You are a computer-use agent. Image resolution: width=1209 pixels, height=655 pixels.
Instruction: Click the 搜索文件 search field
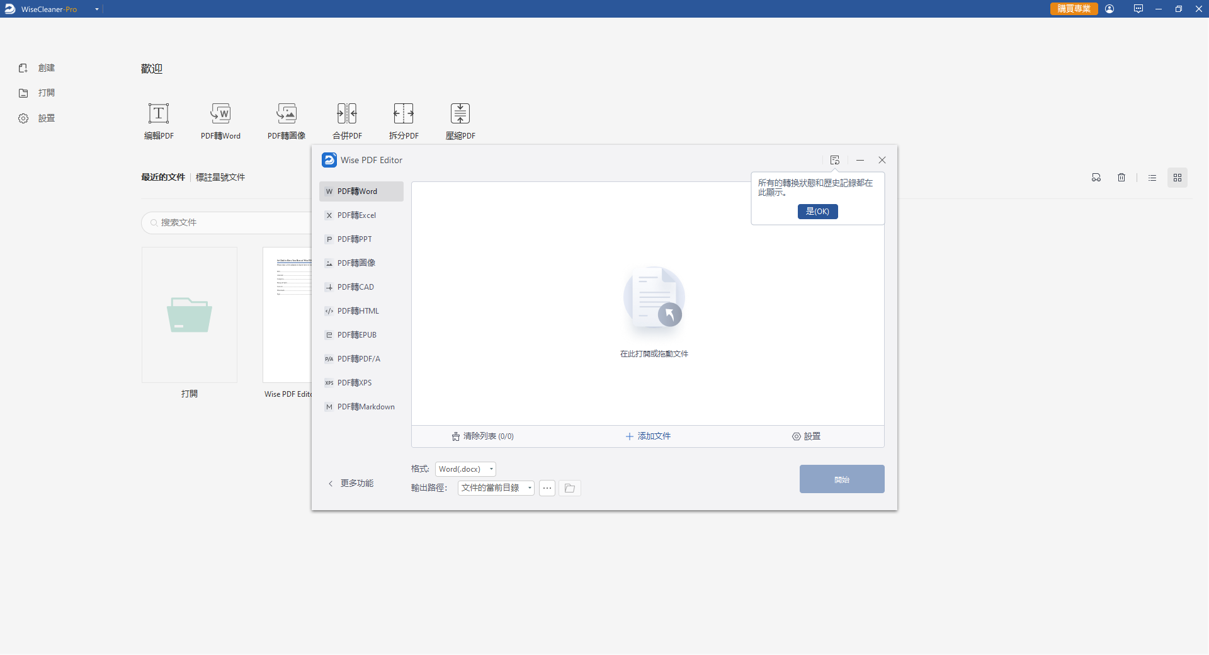click(x=227, y=223)
